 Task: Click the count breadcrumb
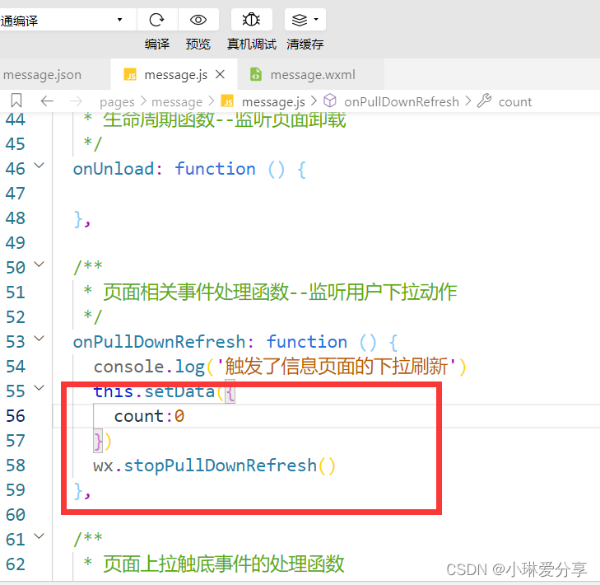click(x=515, y=102)
